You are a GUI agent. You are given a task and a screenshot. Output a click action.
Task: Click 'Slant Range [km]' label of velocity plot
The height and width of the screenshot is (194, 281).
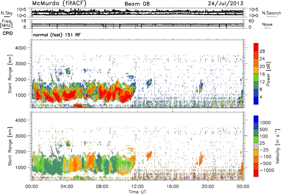(10, 146)
